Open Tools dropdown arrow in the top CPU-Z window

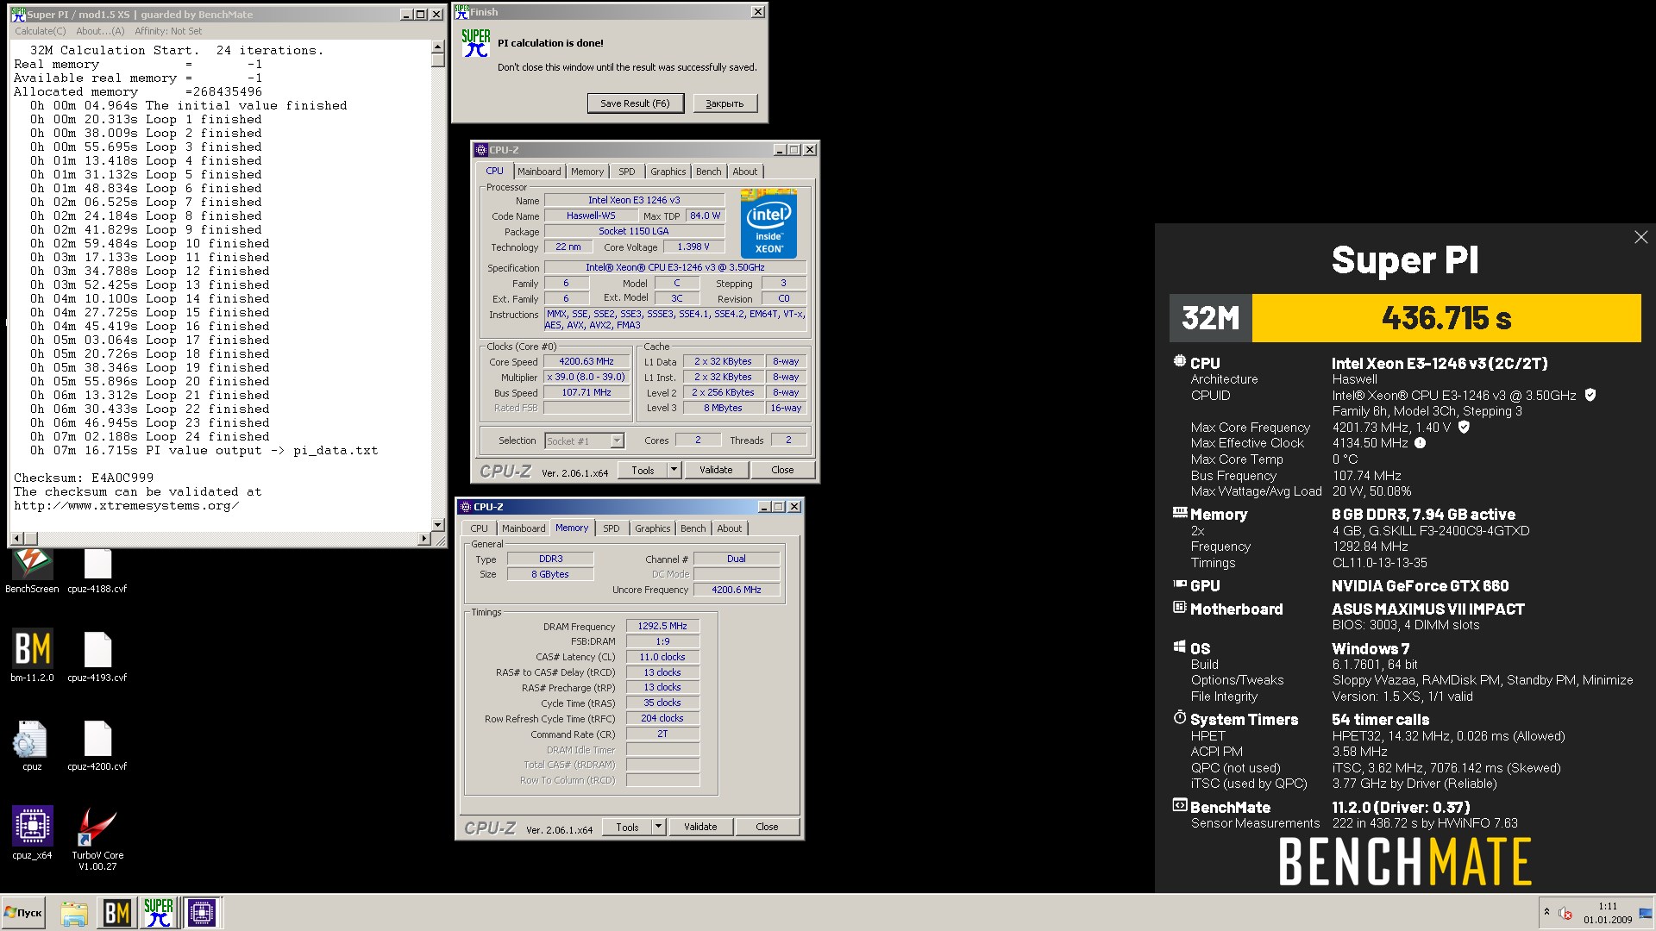click(674, 470)
